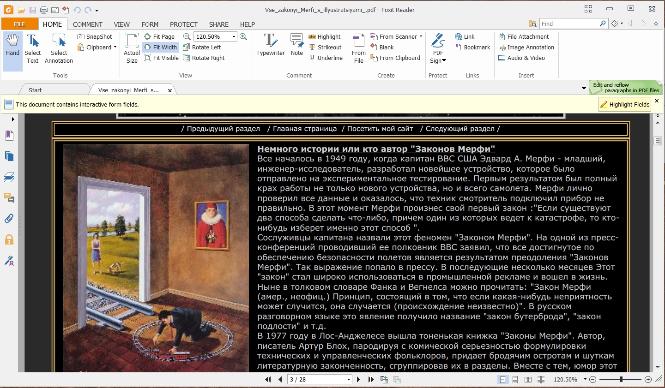Image resolution: width=665 pixels, height=388 pixels.
Task: Create PDF From File
Action: (x=359, y=48)
